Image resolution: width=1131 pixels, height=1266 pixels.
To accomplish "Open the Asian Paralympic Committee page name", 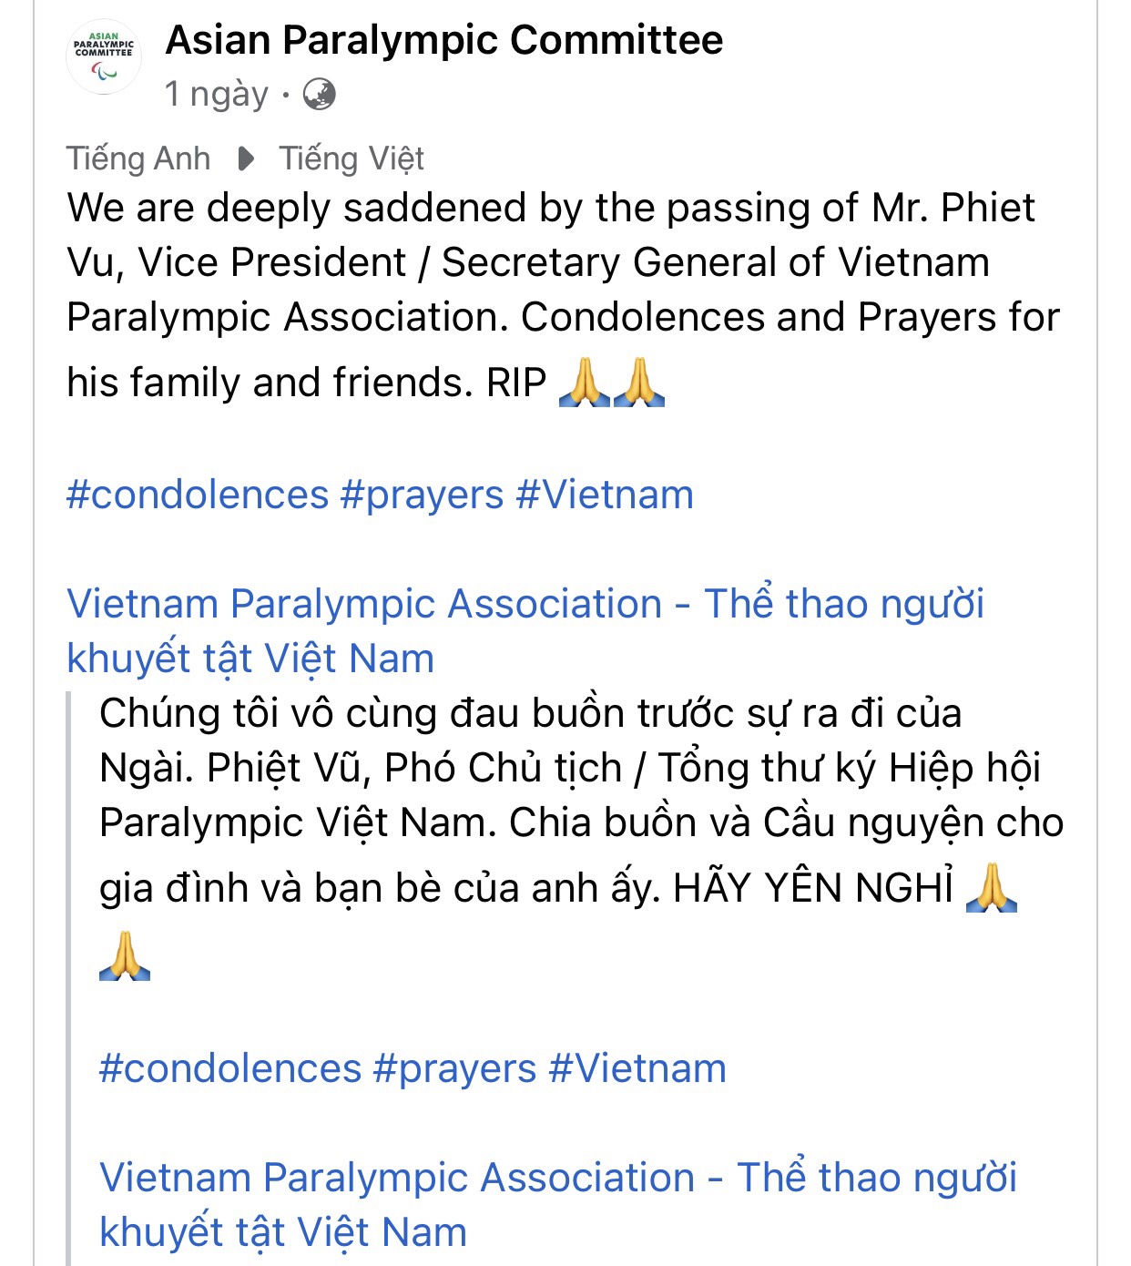I will tap(444, 40).
